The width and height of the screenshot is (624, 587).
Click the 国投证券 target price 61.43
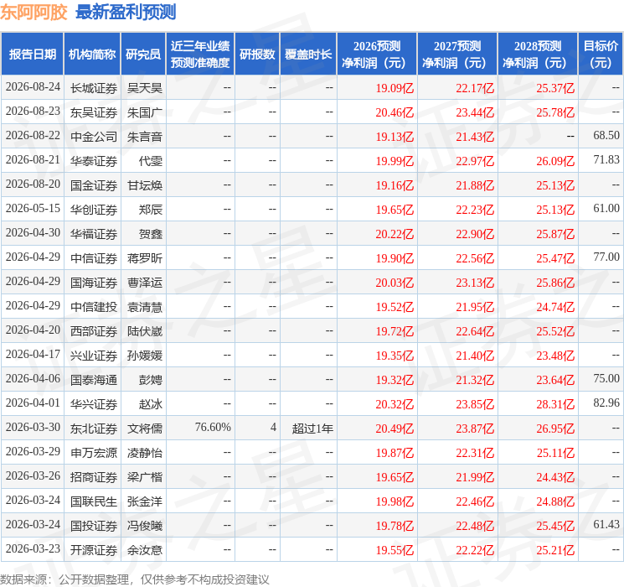pos(606,524)
